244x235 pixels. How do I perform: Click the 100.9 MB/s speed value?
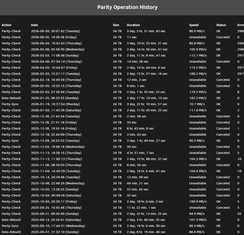coord(198,201)
